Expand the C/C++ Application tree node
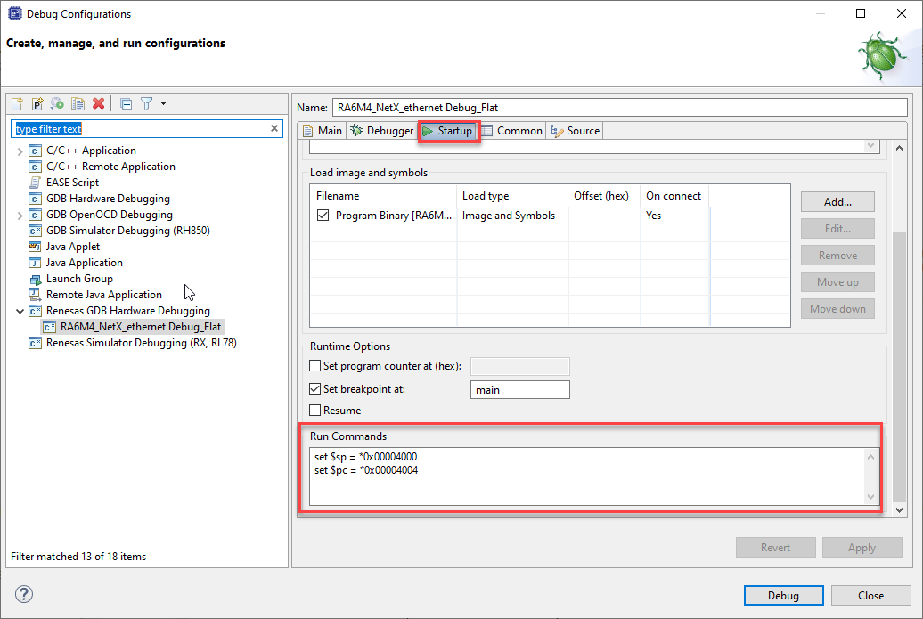Screen dimensions: 923x619 [x=20, y=151]
